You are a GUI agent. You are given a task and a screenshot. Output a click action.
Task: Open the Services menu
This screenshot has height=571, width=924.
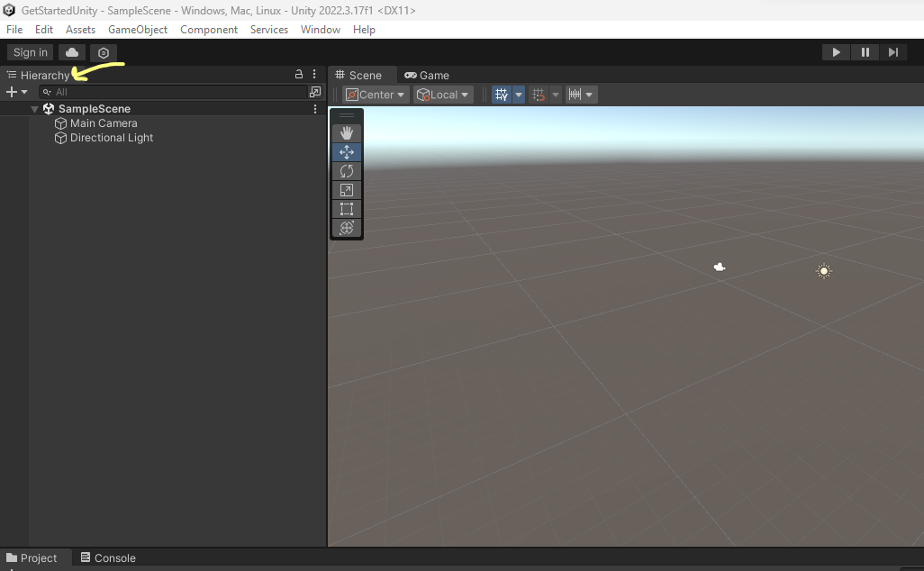coord(268,30)
